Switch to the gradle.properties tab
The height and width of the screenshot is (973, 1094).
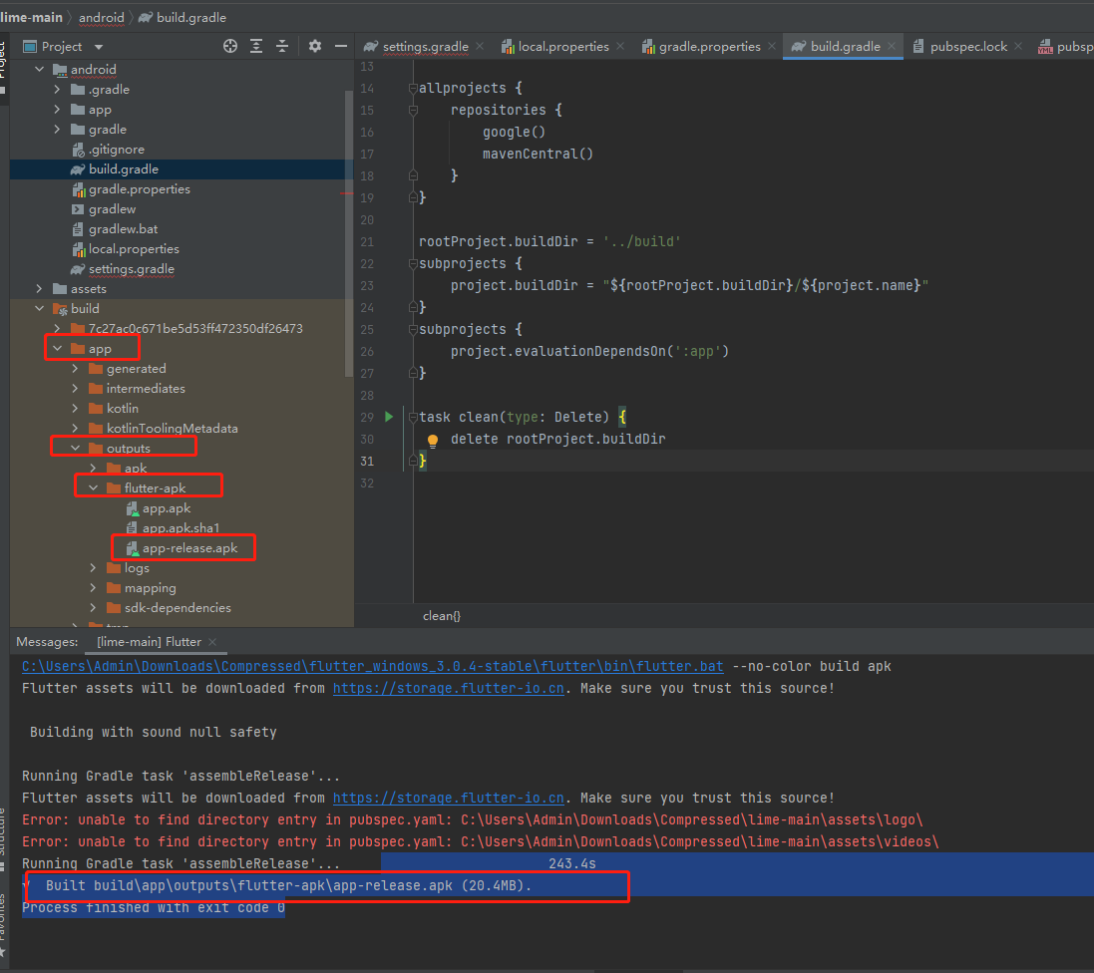click(708, 46)
